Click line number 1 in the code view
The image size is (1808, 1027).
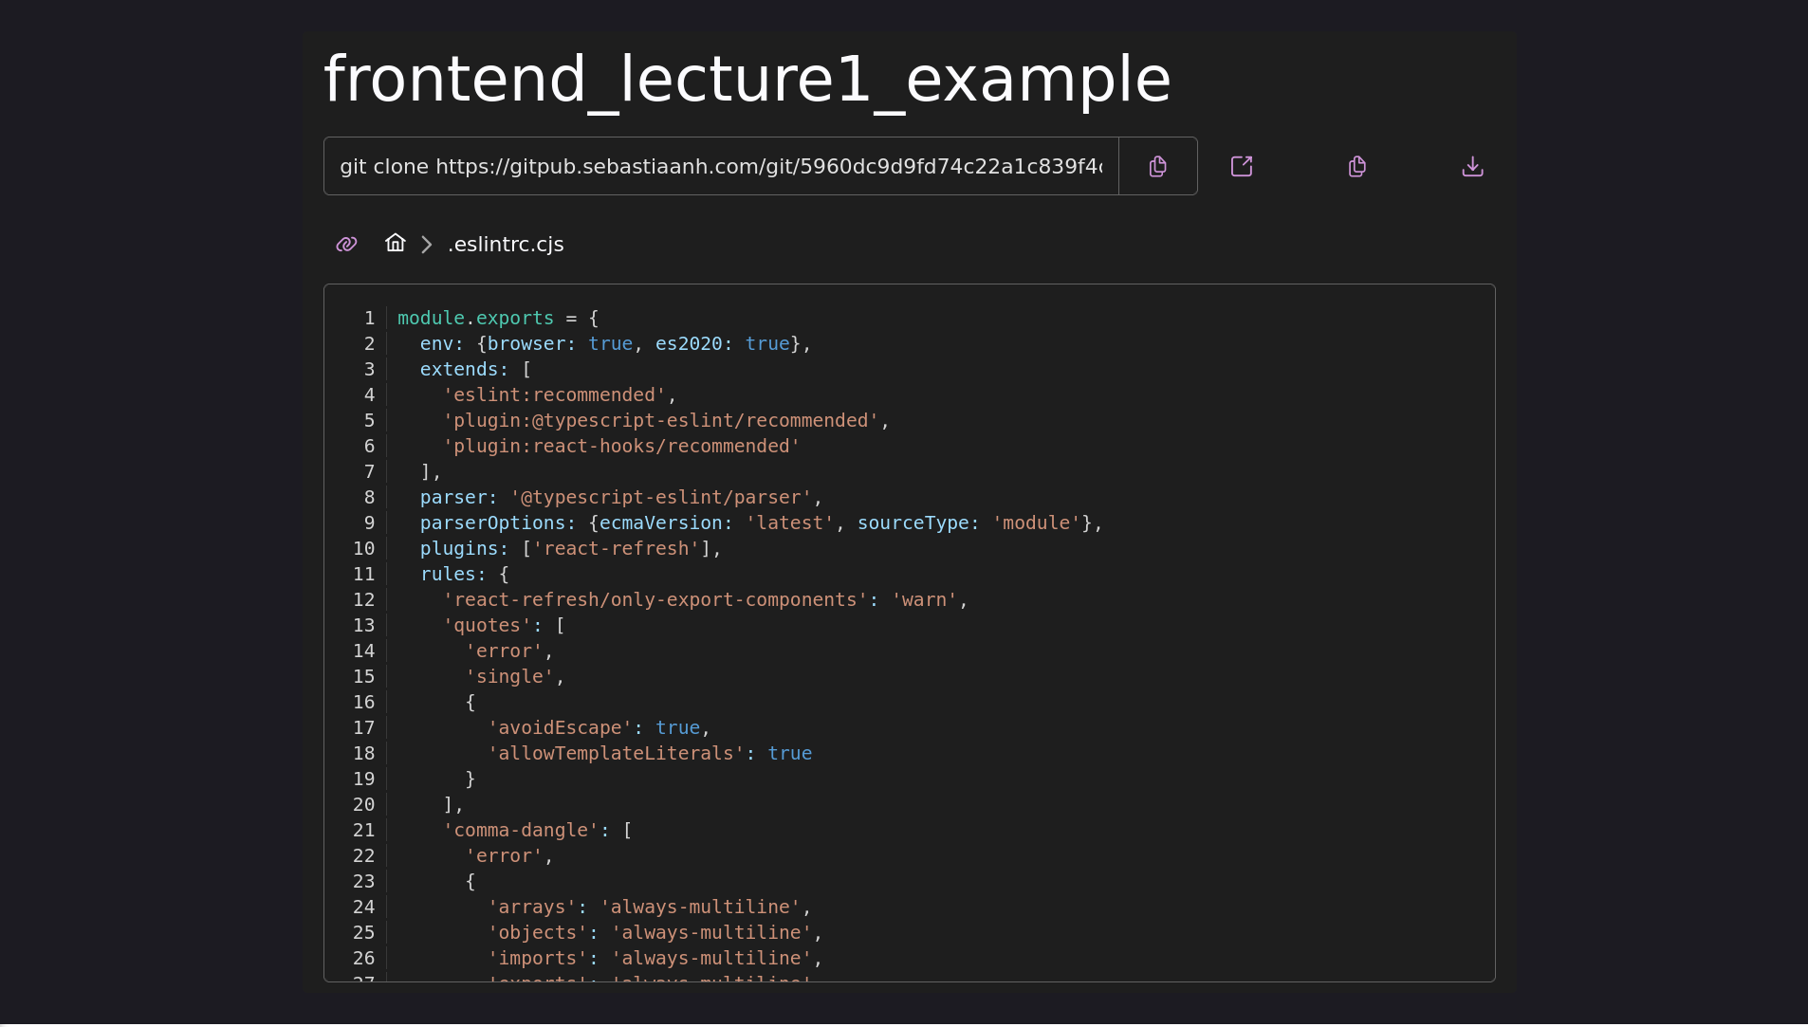pos(368,318)
